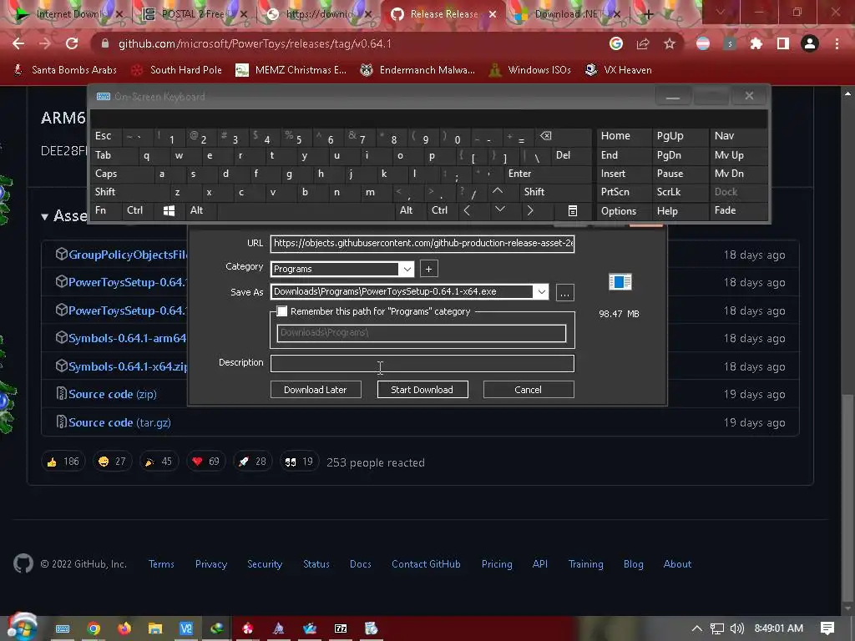This screenshot has height=641, width=855.
Task: Browse for save location with the ... button
Action: pyautogui.click(x=565, y=293)
